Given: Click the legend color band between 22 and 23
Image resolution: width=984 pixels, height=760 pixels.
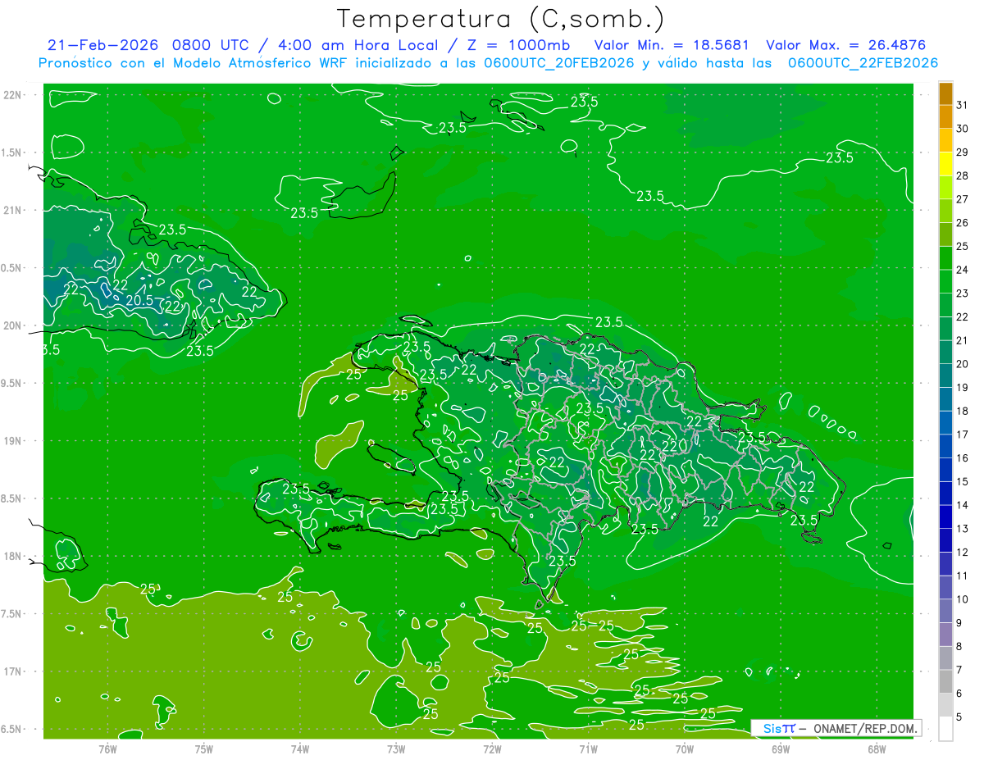Looking at the screenshot, I should [x=945, y=306].
